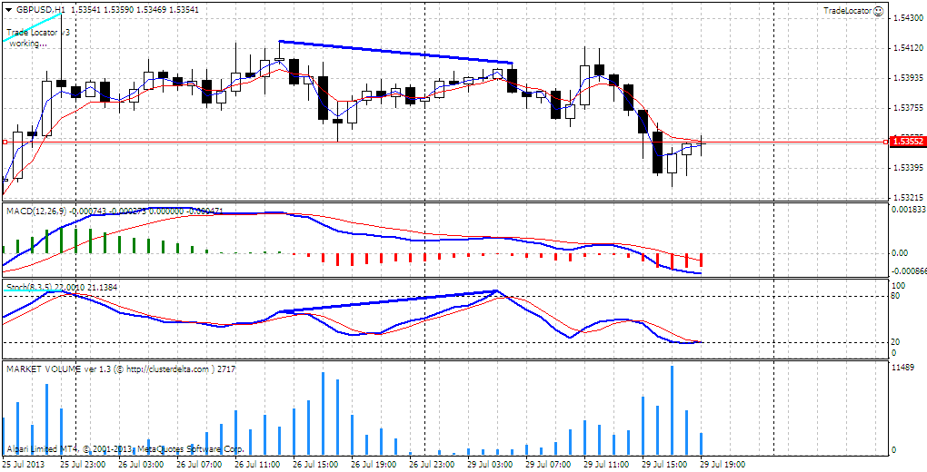This screenshot has height=472, width=927.
Task: Click the 1.53935 price scale value
Action: coord(906,78)
